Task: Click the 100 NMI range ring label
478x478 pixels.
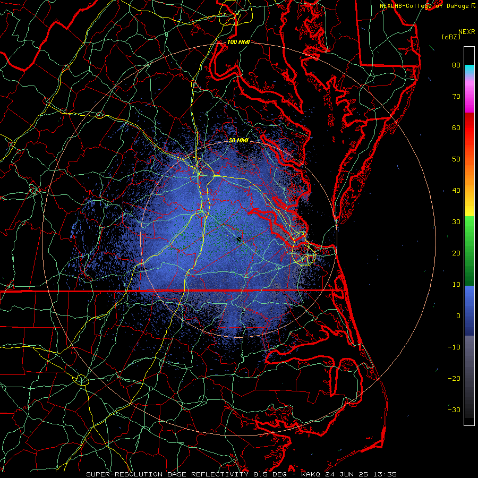Action: point(238,42)
